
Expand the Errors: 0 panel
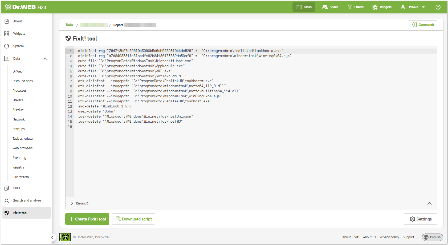(x=72, y=203)
